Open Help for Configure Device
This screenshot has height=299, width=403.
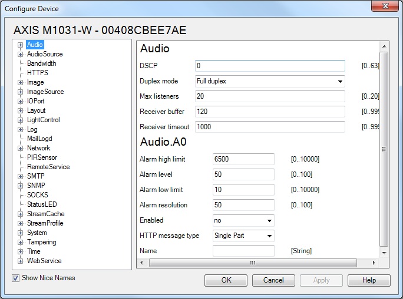pos(369,280)
